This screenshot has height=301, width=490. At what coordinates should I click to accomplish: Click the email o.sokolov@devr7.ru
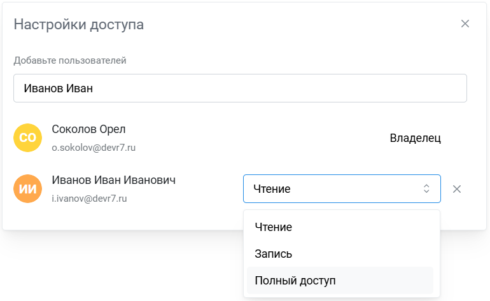[94, 148]
